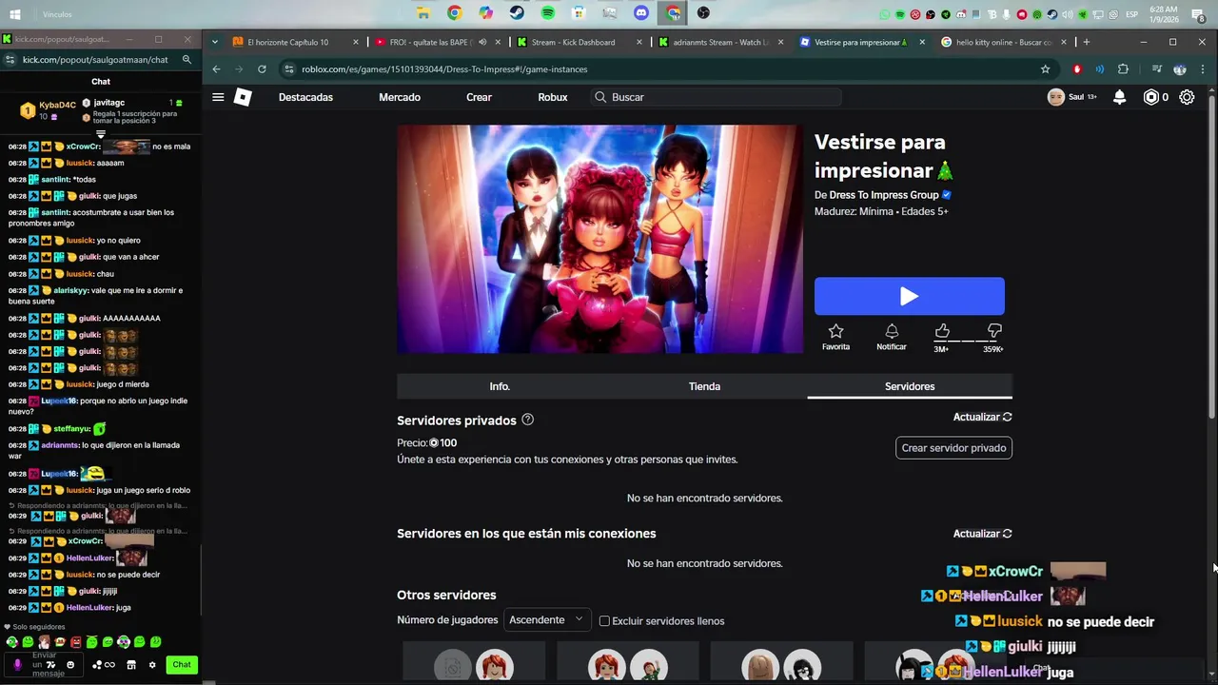Switch to adrianmts Stream browser tab
Screen dimensions: 1218x685
721,42
